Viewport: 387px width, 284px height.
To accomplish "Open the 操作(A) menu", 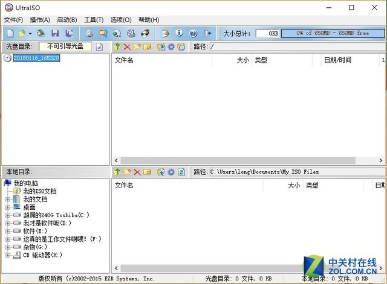I will pos(40,20).
